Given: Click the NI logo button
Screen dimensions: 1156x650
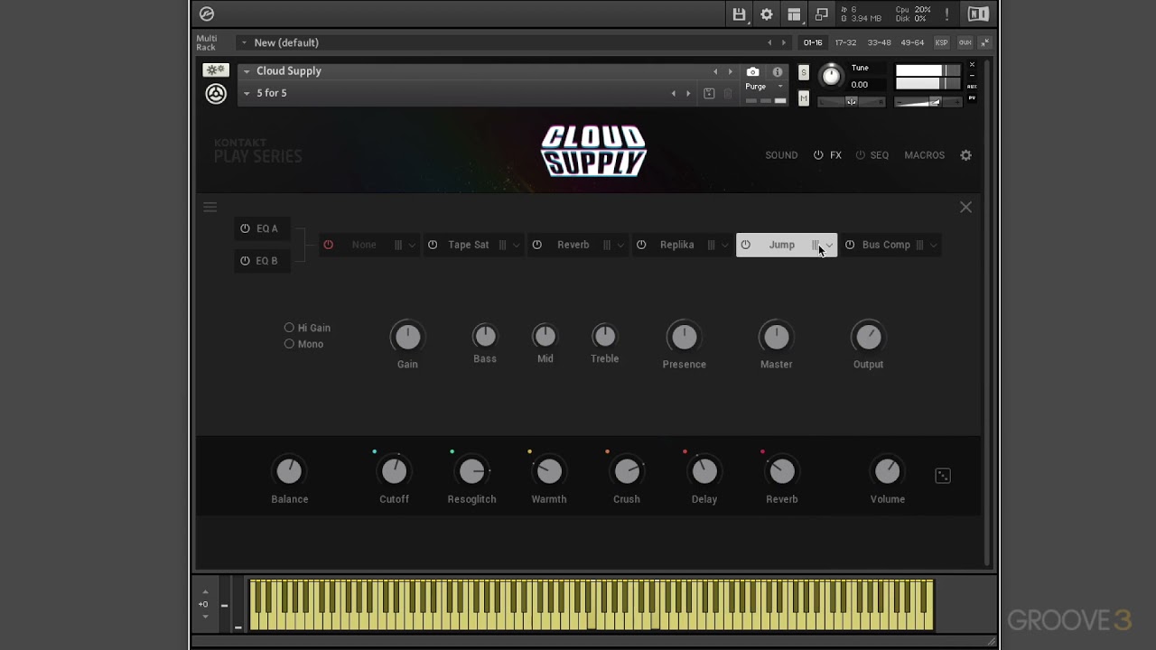Looking at the screenshot, I should pos(978,14).
